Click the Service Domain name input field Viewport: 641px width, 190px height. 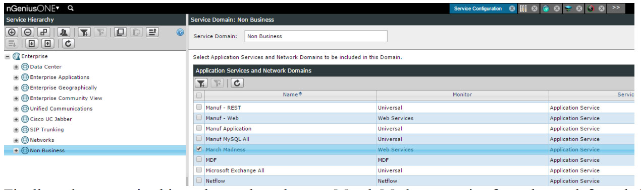[316, 36]
